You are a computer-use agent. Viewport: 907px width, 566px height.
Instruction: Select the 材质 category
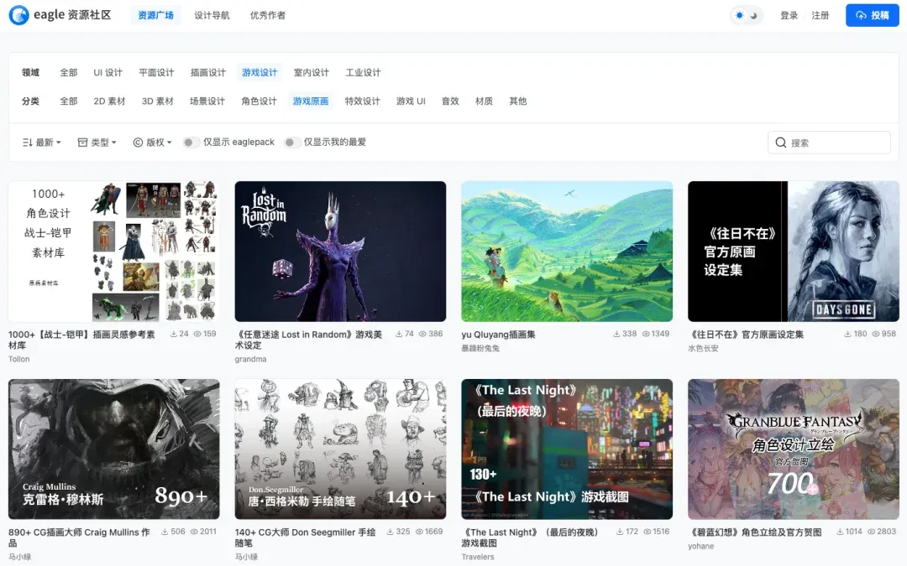[x=485, y=101]
